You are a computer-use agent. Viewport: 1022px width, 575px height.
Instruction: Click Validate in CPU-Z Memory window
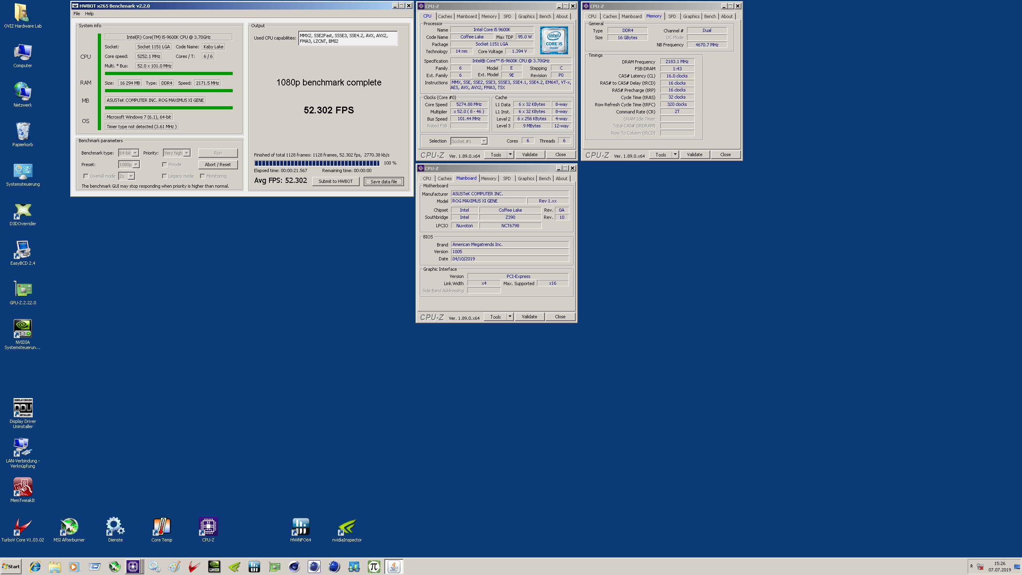(695, 155)
